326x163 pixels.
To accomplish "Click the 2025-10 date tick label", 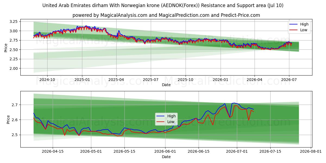I will click(x=186, y=80).
